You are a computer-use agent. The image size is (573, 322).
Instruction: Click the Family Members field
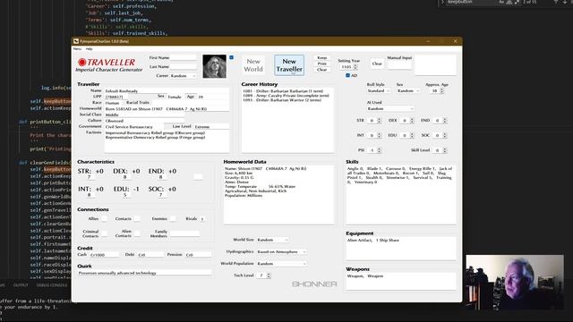[x=184, y=233]
